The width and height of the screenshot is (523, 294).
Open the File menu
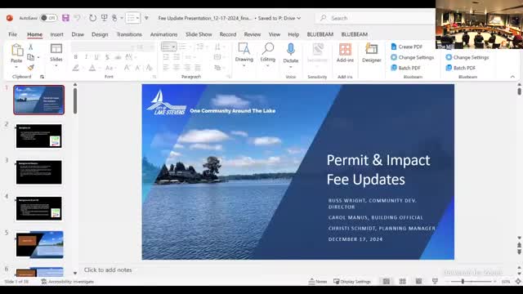(x=13, y=34)
